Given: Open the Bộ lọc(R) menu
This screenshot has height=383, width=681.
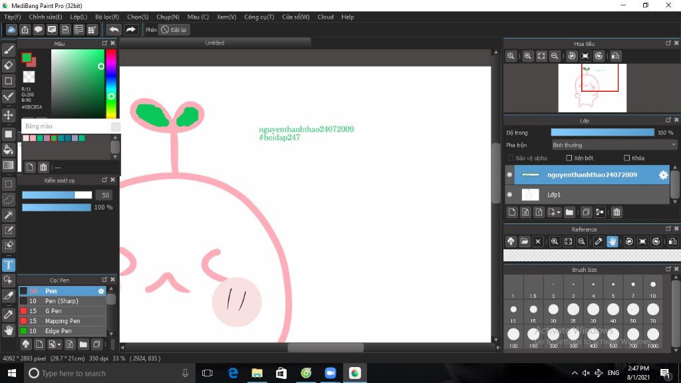Looking at the screenshot, I should 107,17.
